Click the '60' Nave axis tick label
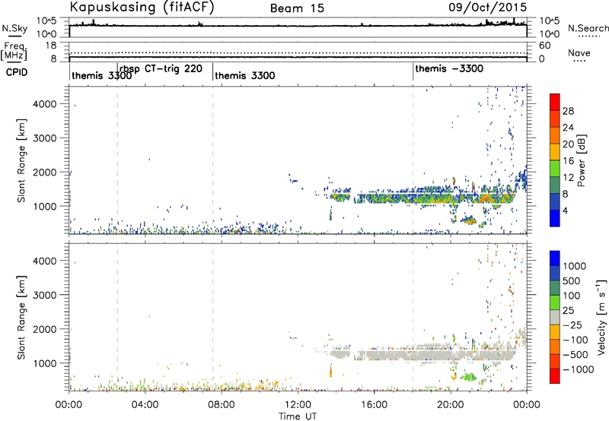Image resolution: width=609 pixels, height=421 pixels. coord(544,45)
